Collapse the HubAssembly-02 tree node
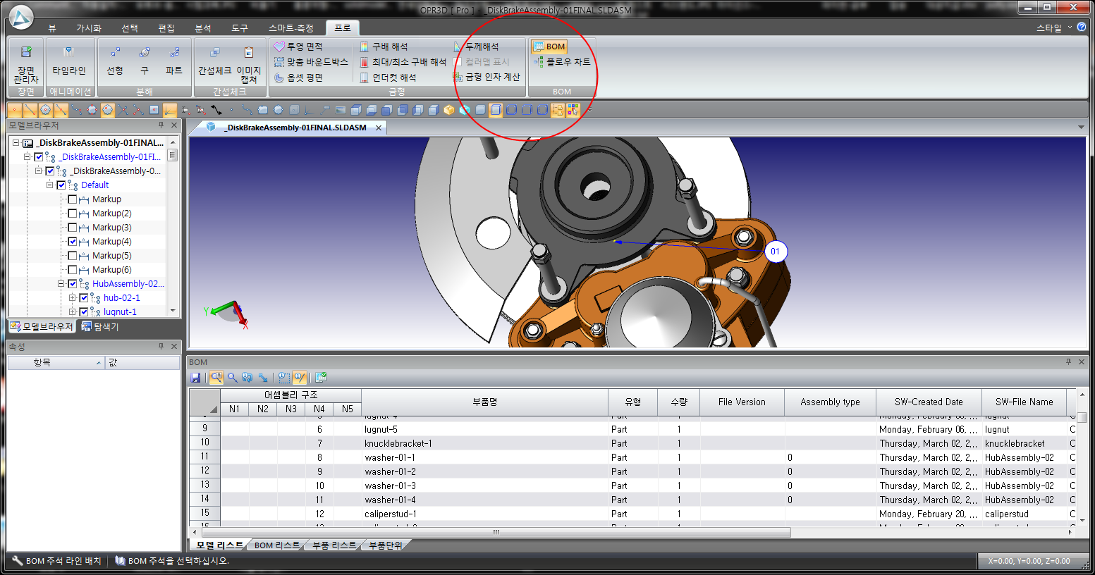 point(61,284)
